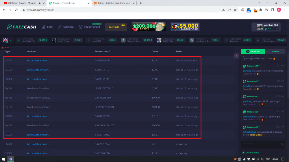
Task: Open the volume tray icon
Action: [262, 159]
